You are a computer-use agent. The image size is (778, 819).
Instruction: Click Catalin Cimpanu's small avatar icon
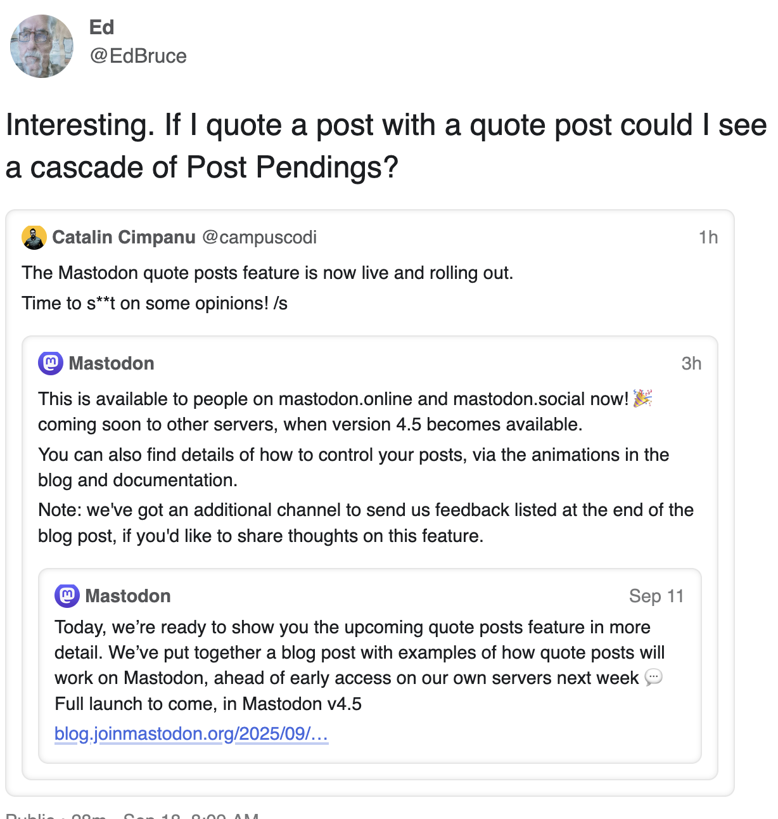34,237
